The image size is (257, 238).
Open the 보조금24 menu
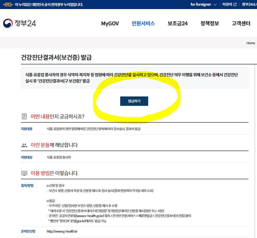[x=178, y=23]
